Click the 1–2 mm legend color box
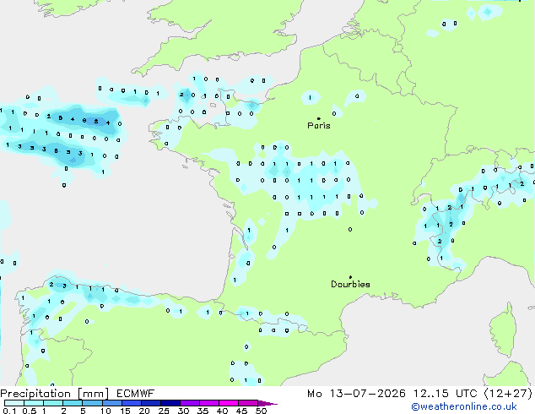Viewport: 535px width, 414px height. [53, 403]
